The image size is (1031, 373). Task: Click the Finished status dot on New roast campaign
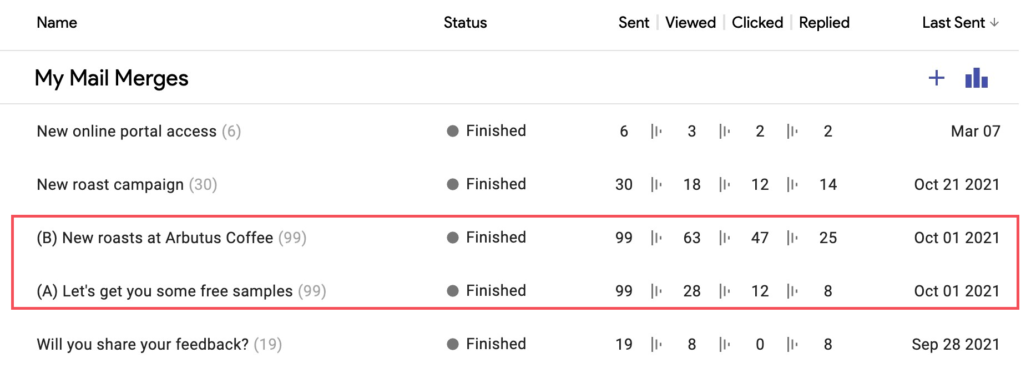453,184
